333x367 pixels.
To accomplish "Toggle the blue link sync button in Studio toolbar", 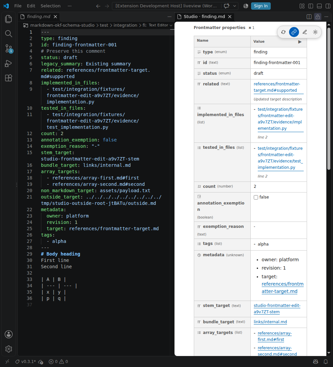I will [x=294, y=32].
